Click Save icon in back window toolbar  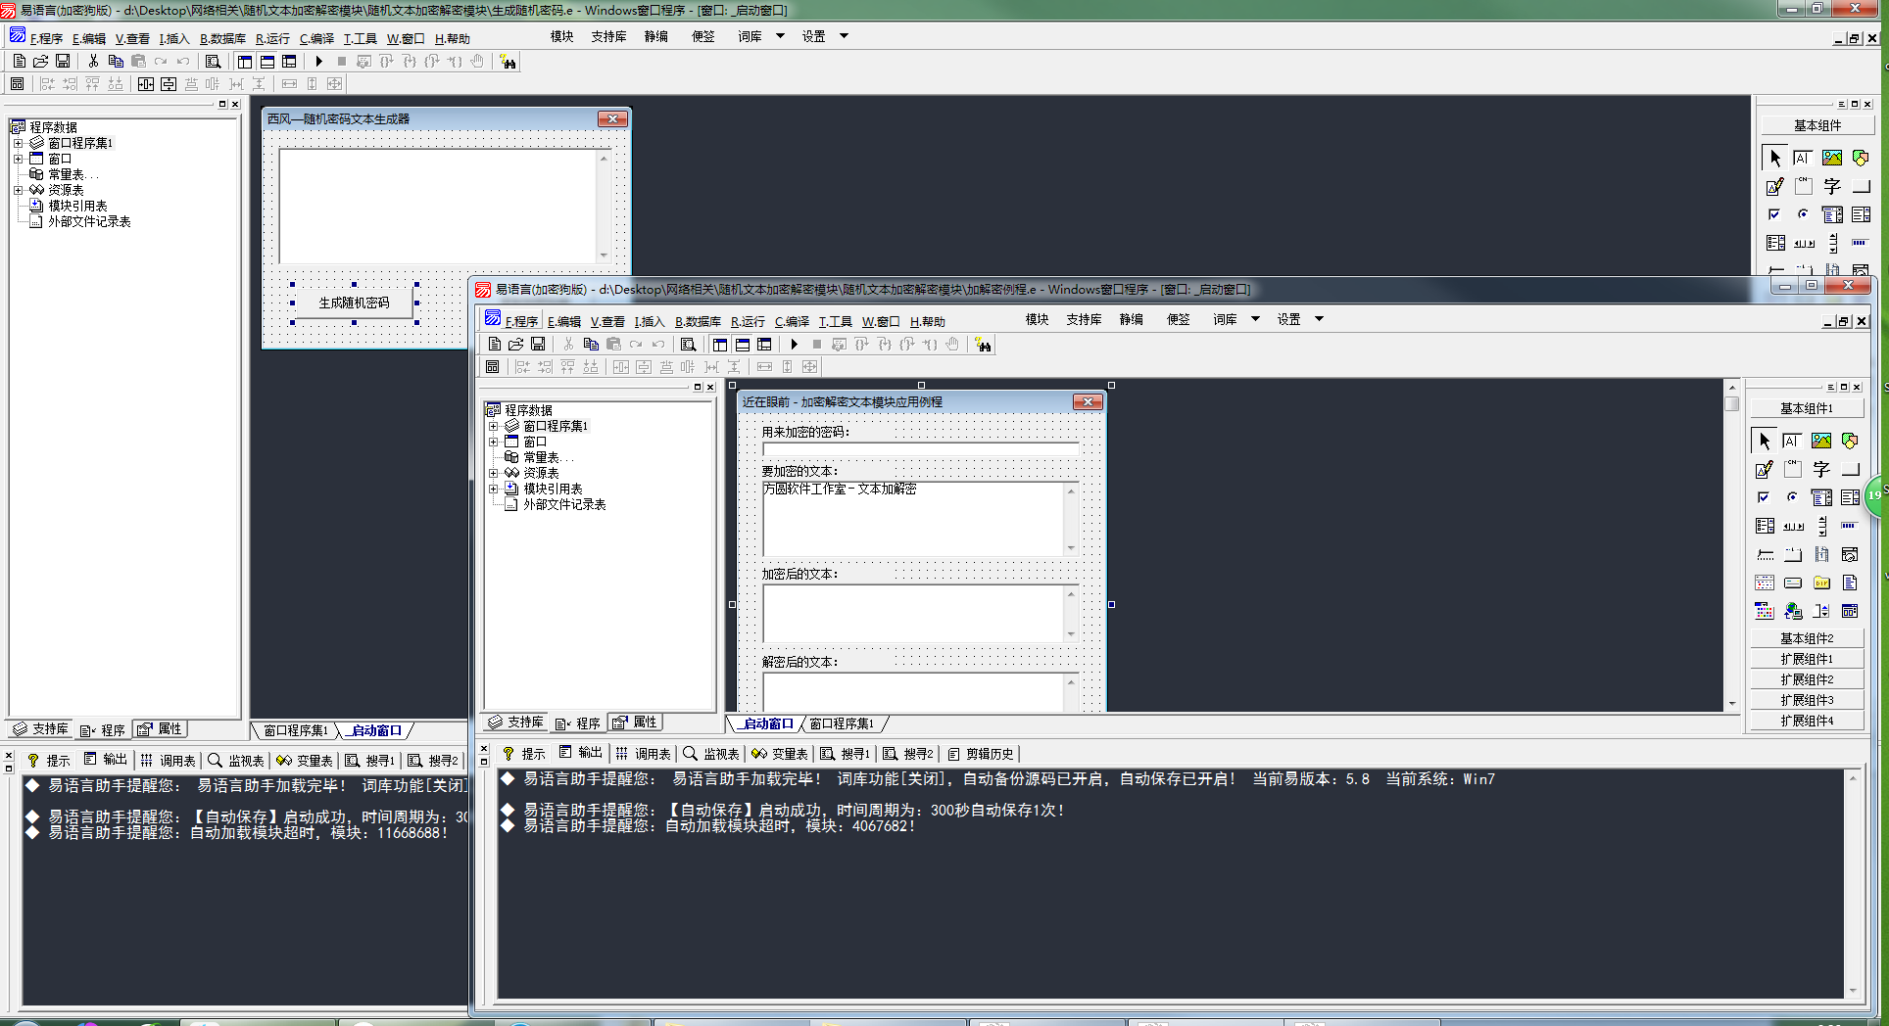(63, 61)
